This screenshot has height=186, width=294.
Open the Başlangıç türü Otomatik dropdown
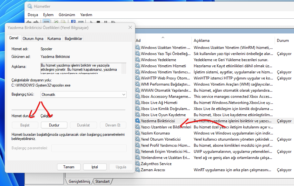[83, 95]
